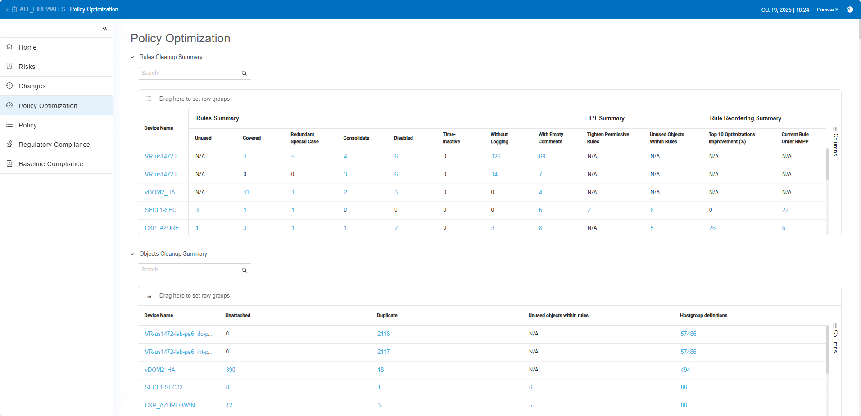861x416 pixels.
Task: Open CKP_AZUREvWAN device in objects table
Action: click(170, 405)
